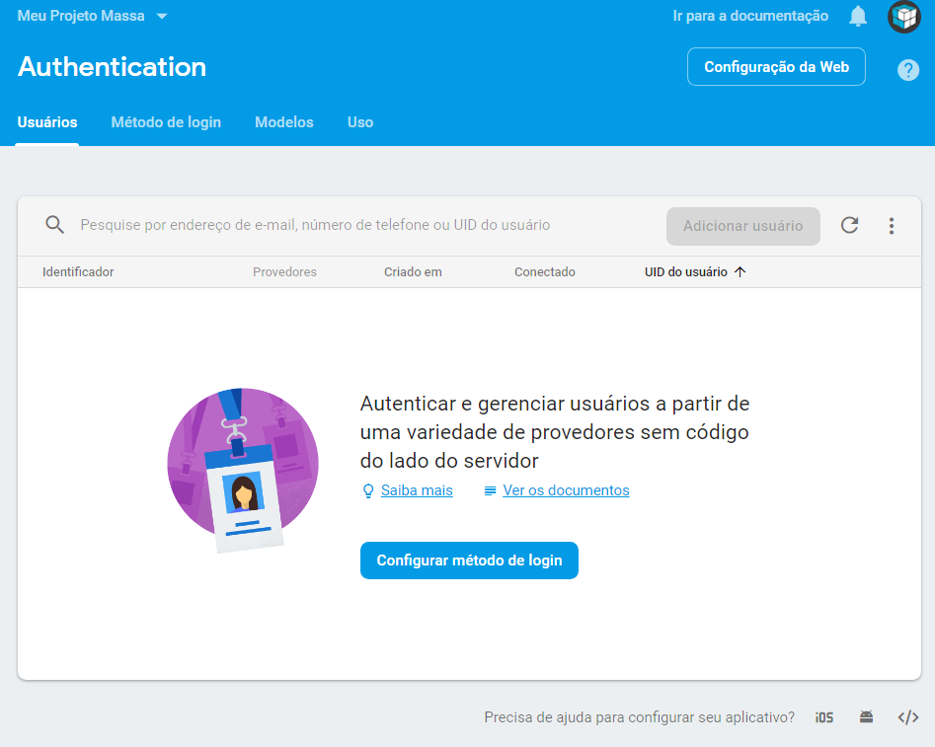This screenshot has height=747, width=935.
Task: Expand the Meu Projeto Massa project dropdown
Action: pos(93,16)
